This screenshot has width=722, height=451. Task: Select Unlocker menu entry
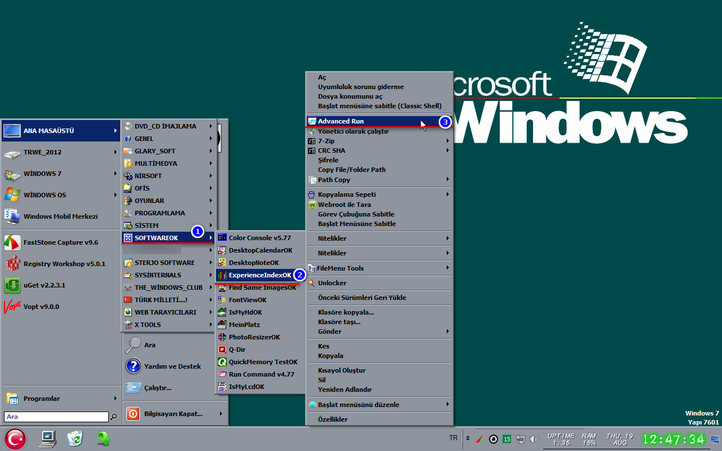[380, 283]
